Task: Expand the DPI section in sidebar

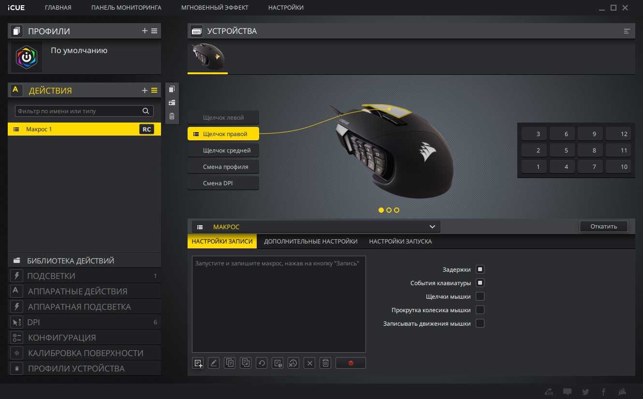Action: click(84, 322)
